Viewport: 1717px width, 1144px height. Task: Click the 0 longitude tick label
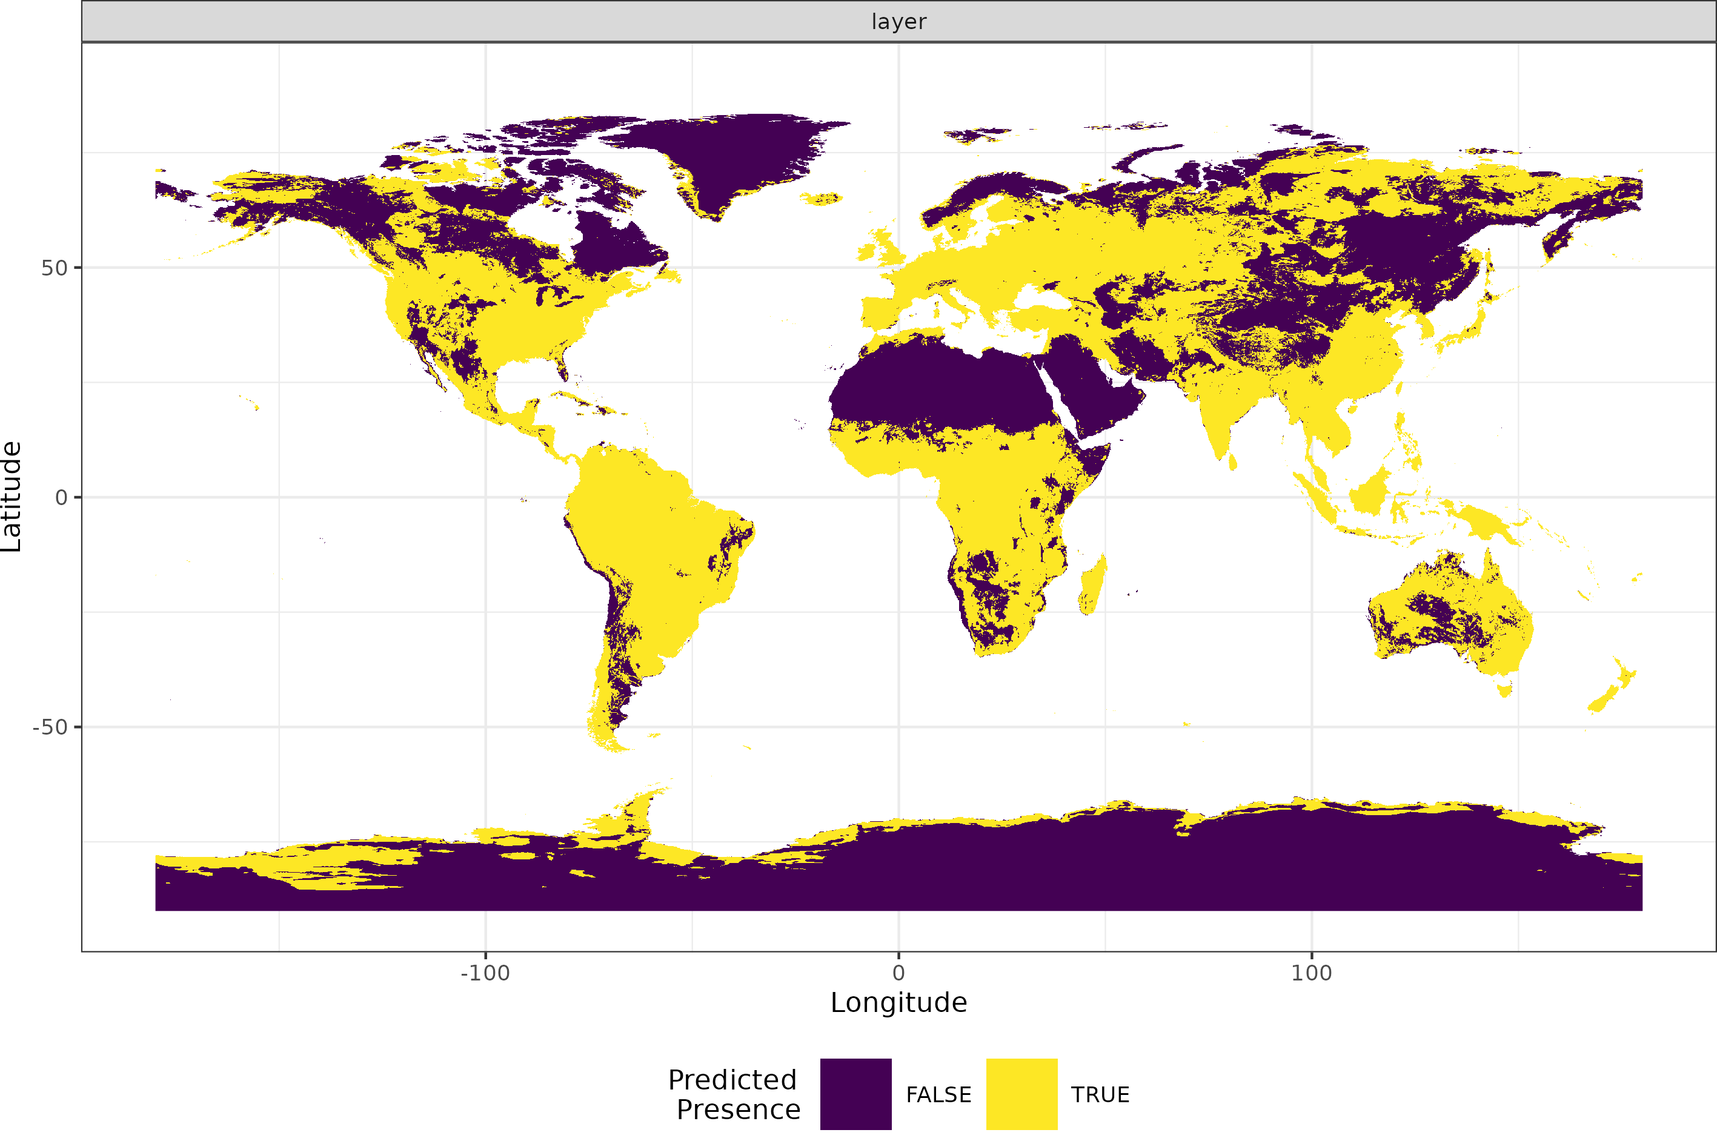[x=898, y=973]
